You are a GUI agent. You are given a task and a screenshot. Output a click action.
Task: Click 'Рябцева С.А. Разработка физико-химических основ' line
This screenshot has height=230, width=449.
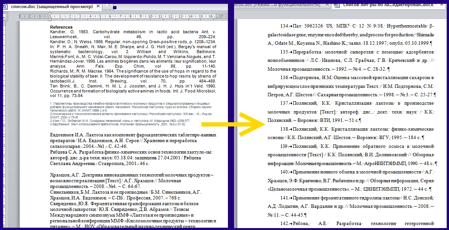click(x=131, y=152)
